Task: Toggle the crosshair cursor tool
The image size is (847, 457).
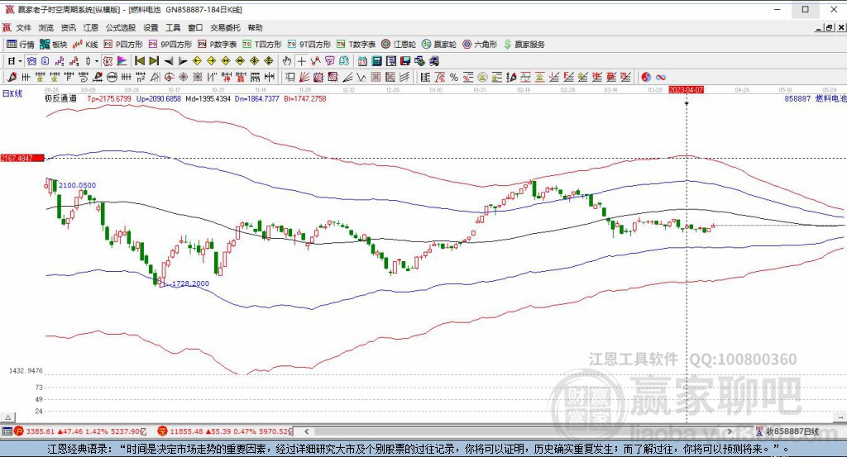Action: click(x=301, y=61)
